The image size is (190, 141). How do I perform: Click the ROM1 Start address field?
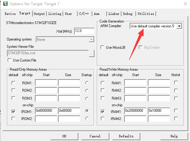pos(46,83)
